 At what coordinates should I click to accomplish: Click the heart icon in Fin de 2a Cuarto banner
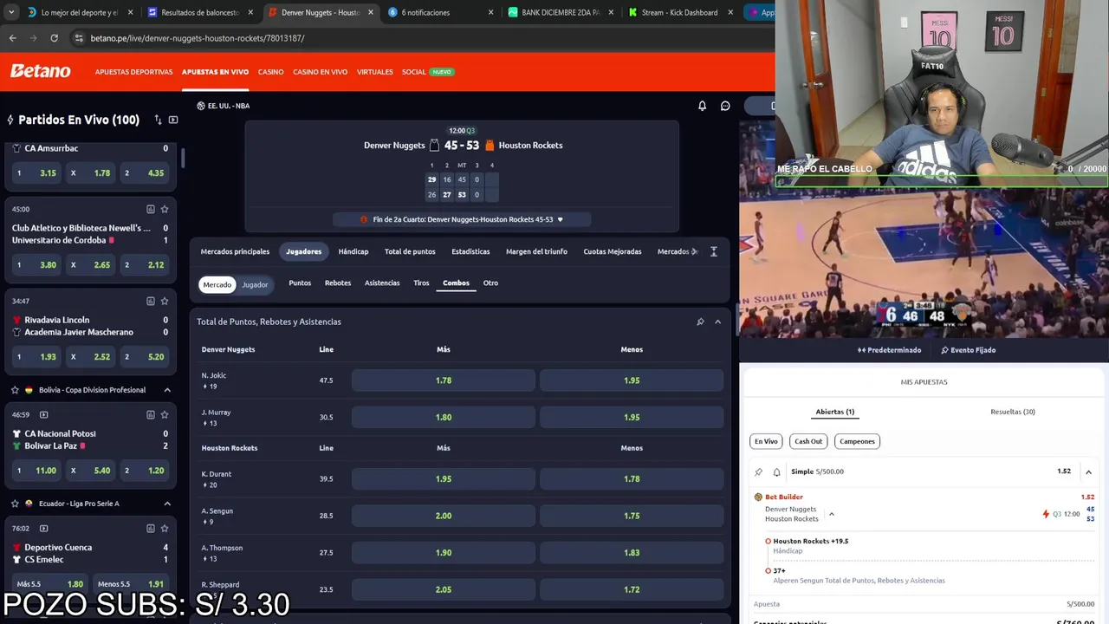click(x=560, y=219)
